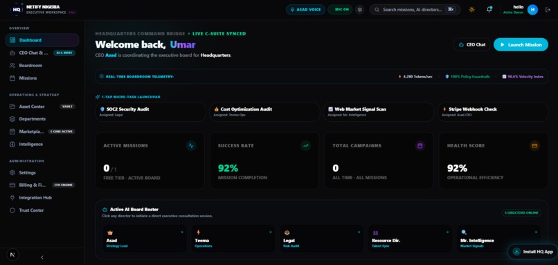The width and height of the screenshot is (558, 265).
Task: Open the Teema Operations director card
Action: (233, 239)
